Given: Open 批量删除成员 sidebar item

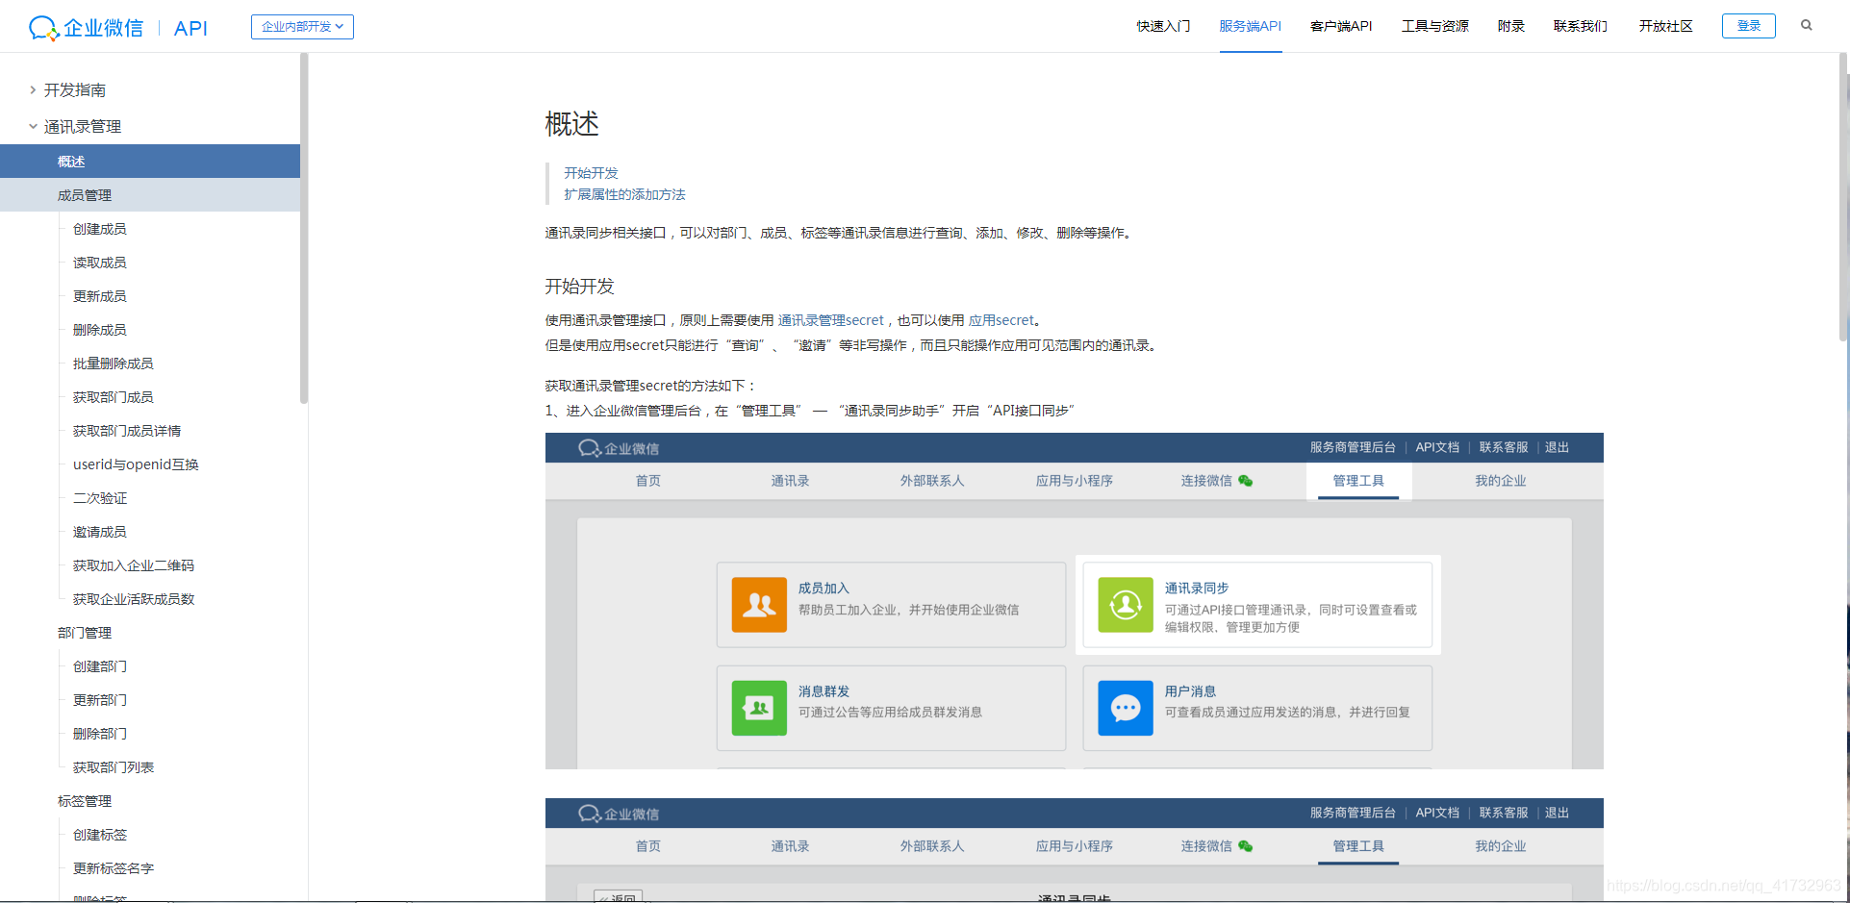Looking at the screenshot, I should point(113,364).
